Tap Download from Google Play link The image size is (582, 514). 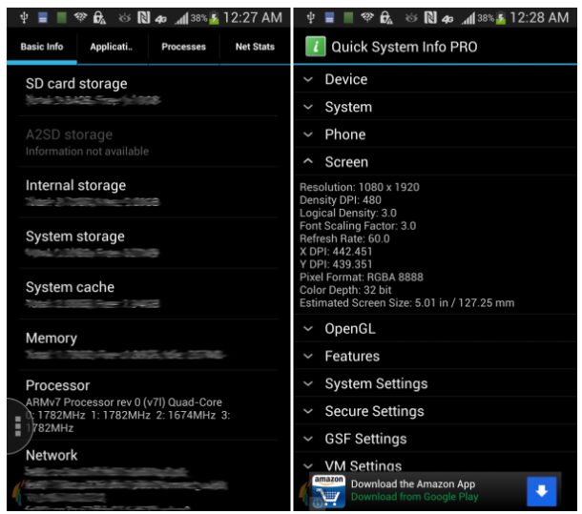pos(412,497)
